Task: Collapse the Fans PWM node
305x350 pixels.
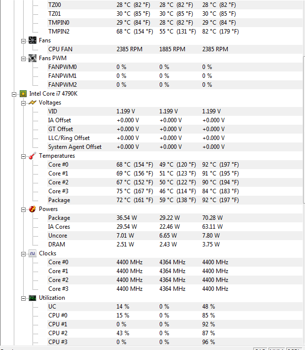Action: (23, 59)
